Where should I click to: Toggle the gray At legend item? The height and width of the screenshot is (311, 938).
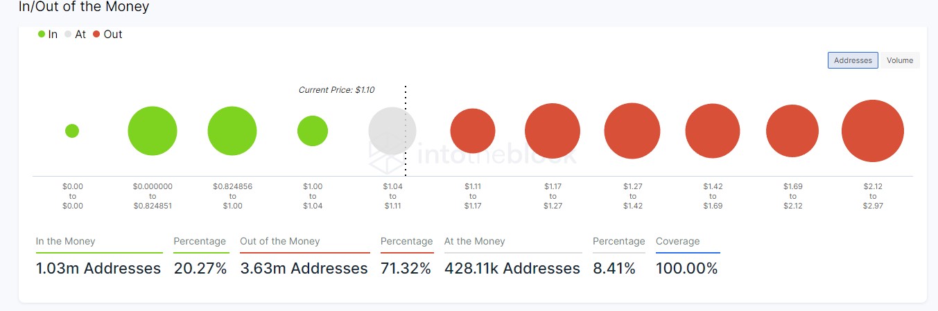tap(75, 34)
